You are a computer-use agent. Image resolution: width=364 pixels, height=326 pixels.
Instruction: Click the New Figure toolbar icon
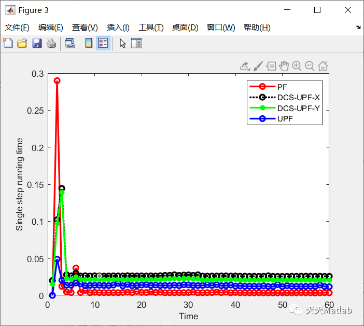[8, 43]
